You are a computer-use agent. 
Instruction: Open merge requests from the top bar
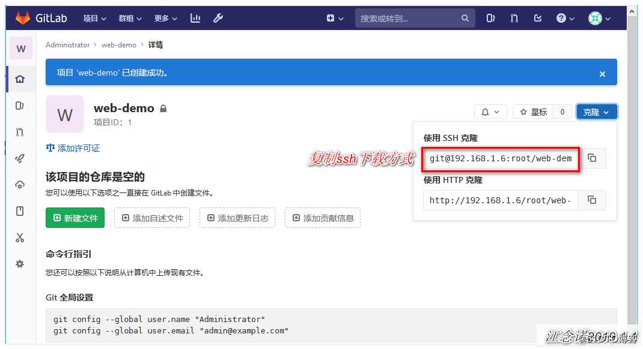coord(514,18)
